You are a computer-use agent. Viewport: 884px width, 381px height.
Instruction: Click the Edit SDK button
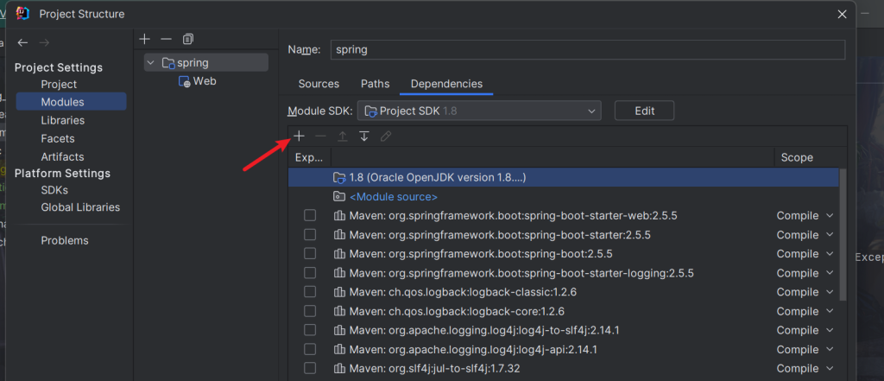coord(644,111)
